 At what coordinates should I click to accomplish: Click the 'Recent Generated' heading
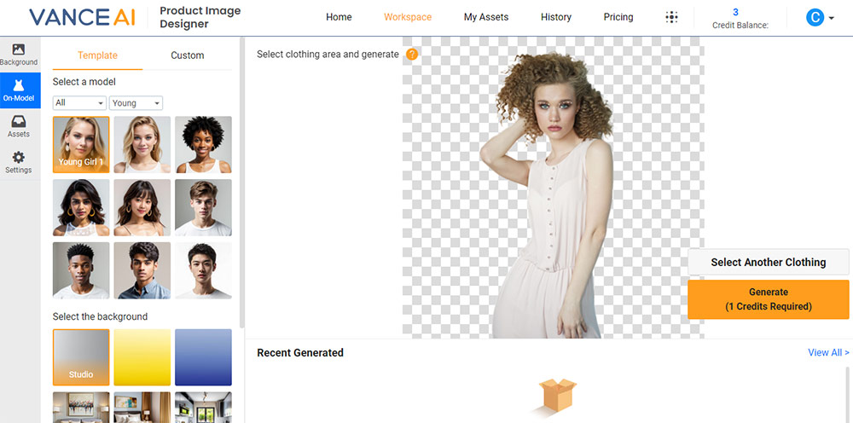click(299, 353)
